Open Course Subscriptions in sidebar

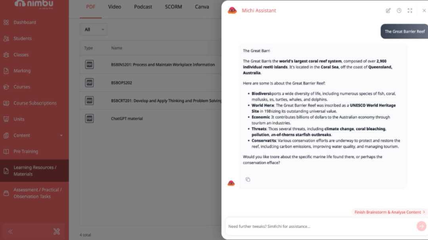tap(35, 103)
